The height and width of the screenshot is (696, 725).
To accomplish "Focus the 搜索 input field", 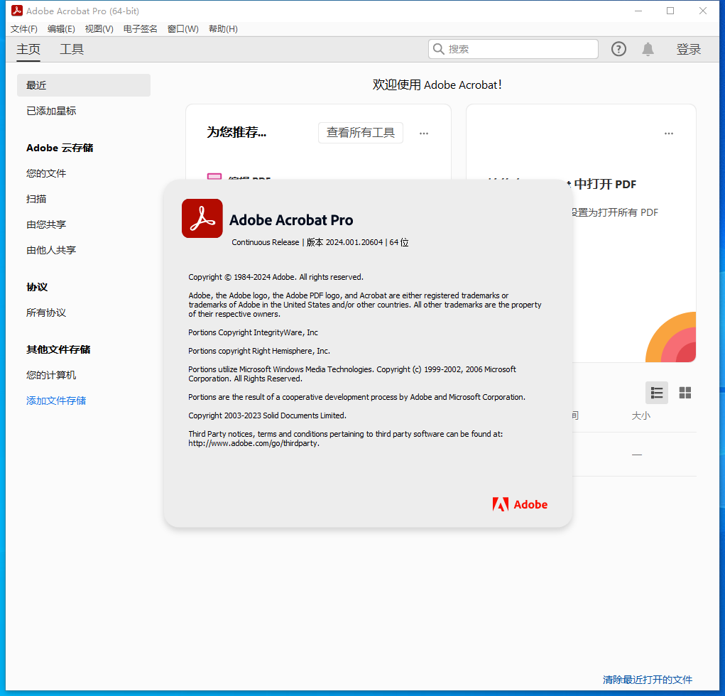I will 513,49.
